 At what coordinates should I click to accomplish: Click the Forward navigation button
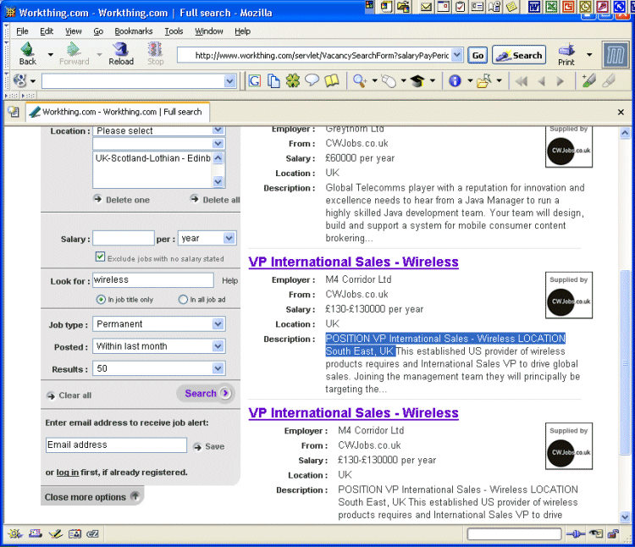coord(75,54)
